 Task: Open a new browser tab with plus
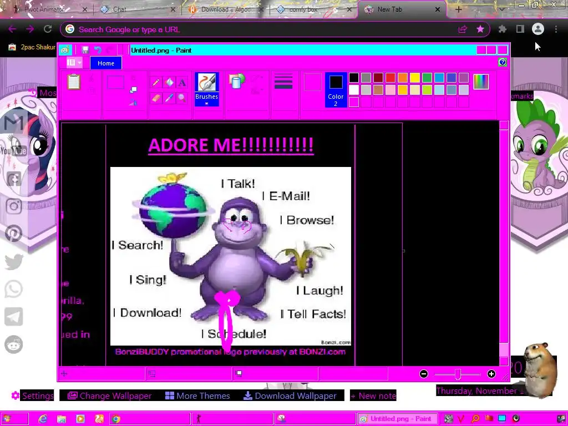459,10
